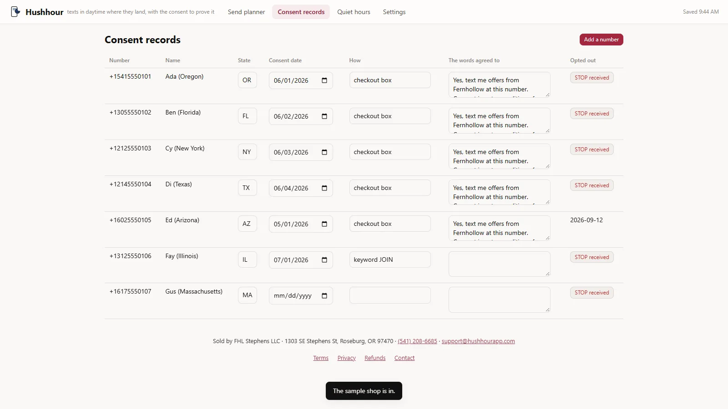Click Gus's empty words-agreed-to text area
This screenshot has height=409, width=728.
point(499,299)
